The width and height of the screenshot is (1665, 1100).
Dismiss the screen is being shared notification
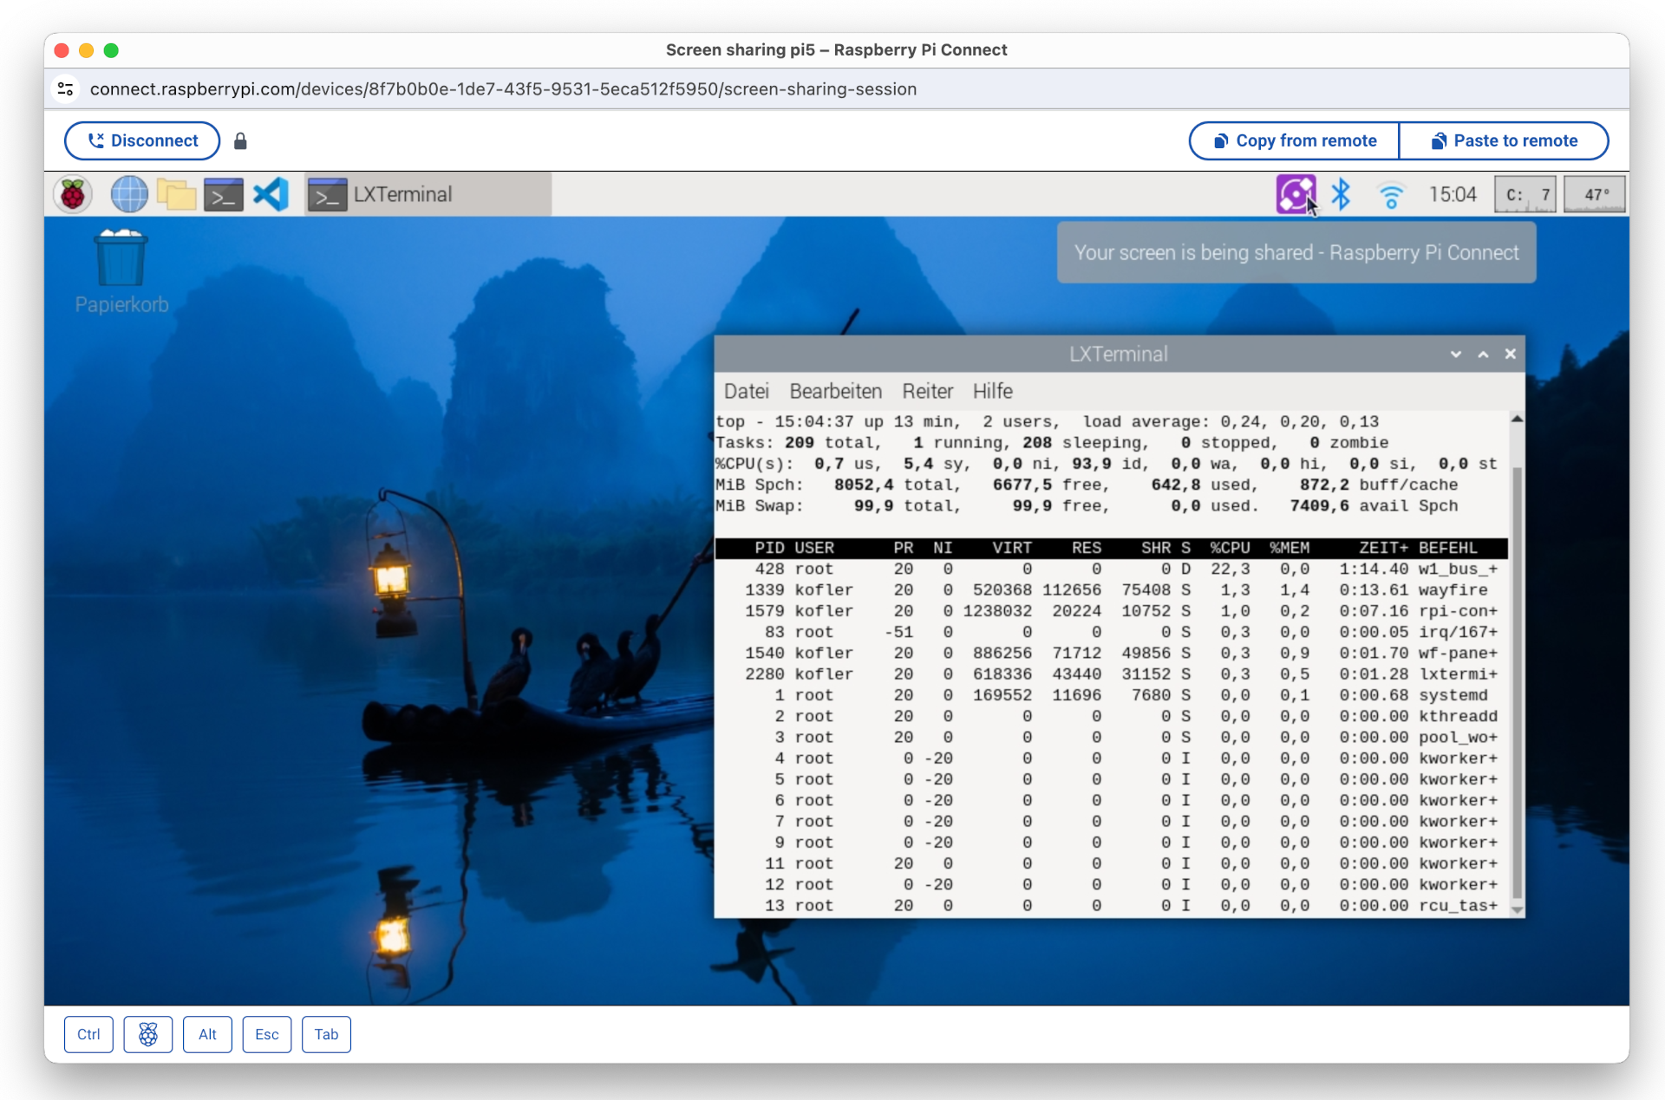tap(1296, 252)
